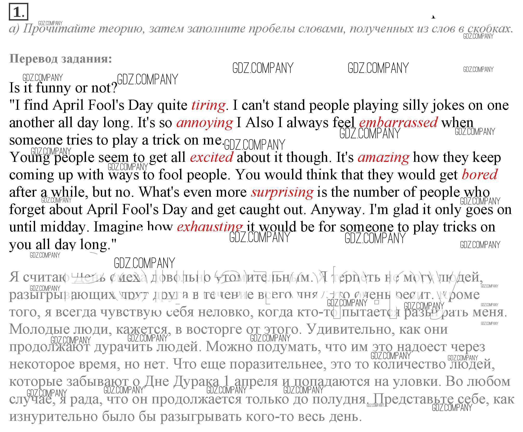
Task: Click the red word "surprising"
Action: 282,192
